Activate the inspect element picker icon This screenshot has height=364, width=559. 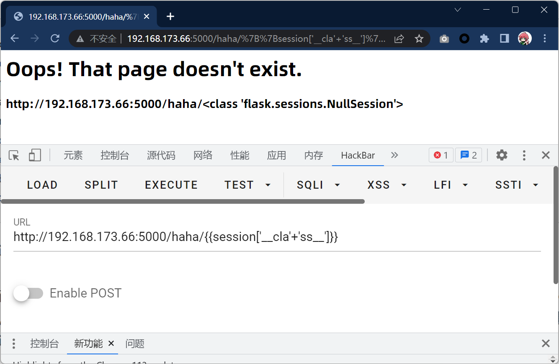pyautogui.click(x=14, y=155)
